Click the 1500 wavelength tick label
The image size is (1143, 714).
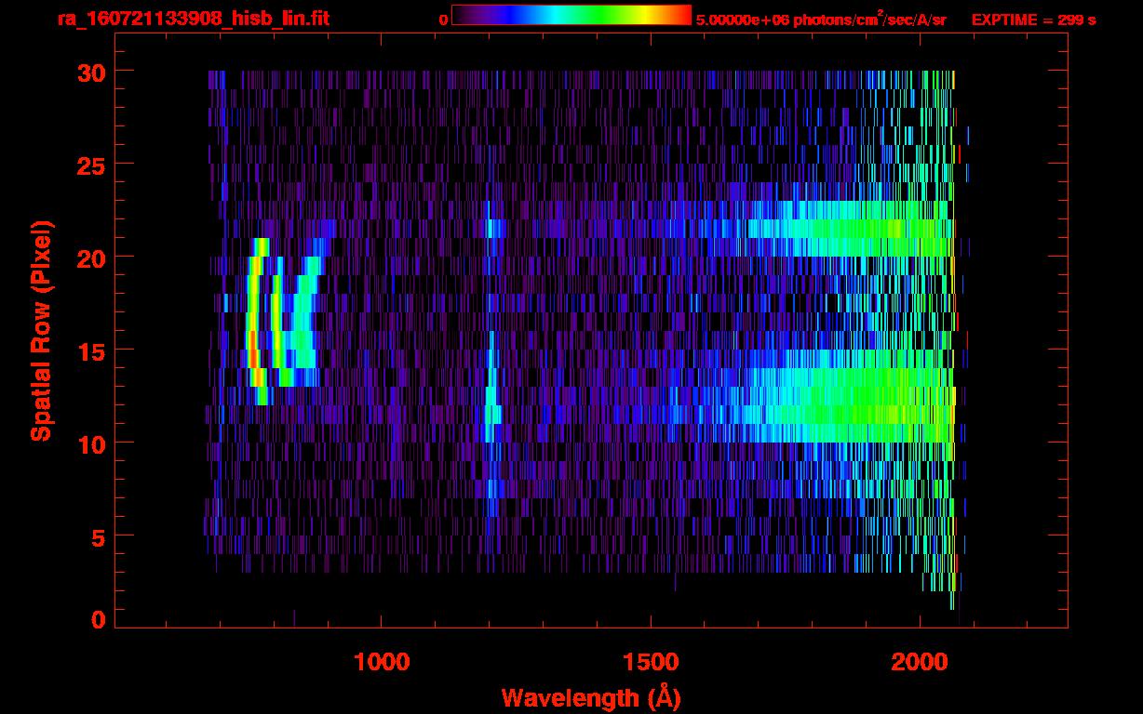651,661
